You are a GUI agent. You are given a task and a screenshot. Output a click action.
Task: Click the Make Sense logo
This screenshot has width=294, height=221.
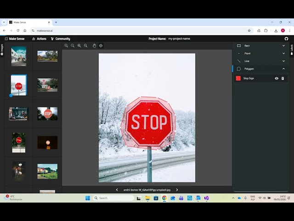15,39
